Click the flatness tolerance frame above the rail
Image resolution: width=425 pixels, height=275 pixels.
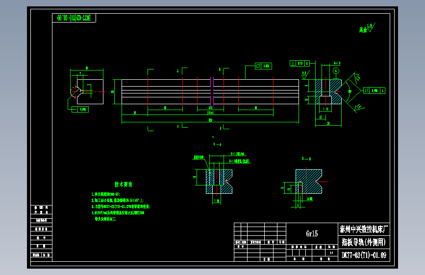pos(263,66)
